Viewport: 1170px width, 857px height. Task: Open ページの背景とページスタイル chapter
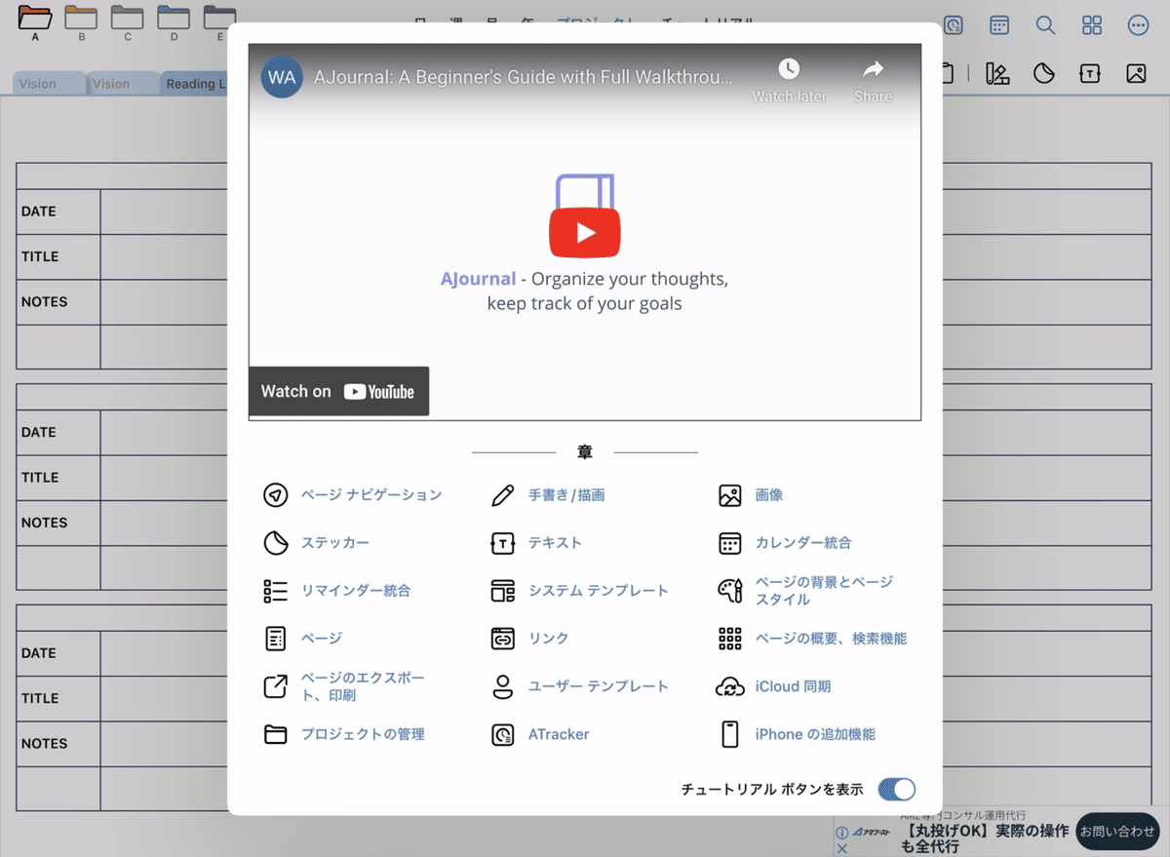pyautogui.click(x=824, y=591)
